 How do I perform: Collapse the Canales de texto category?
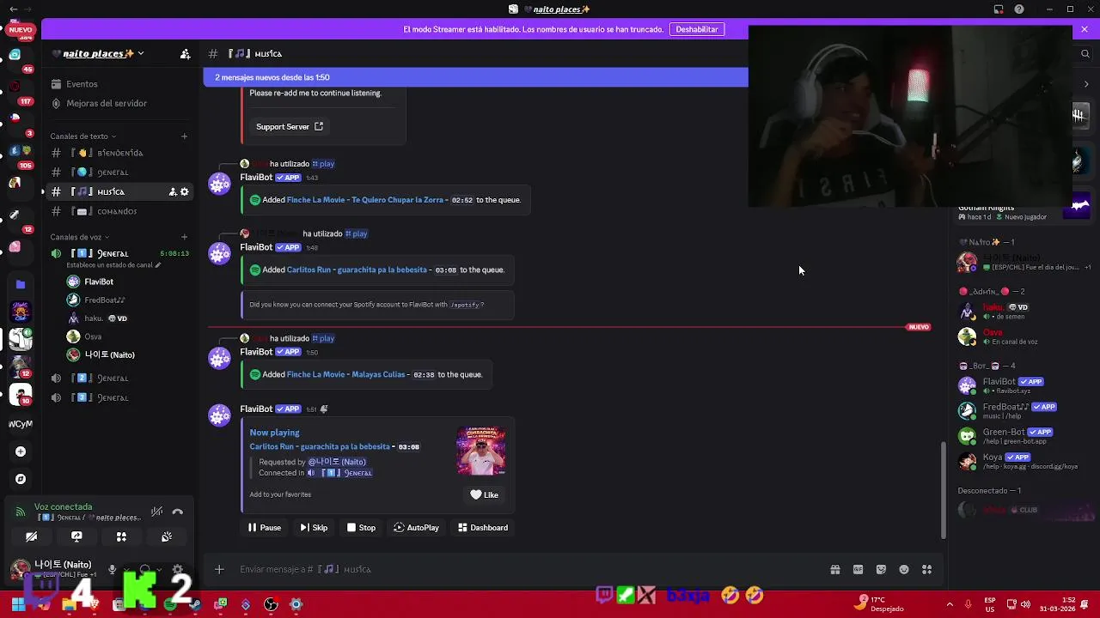click(82, 136)
